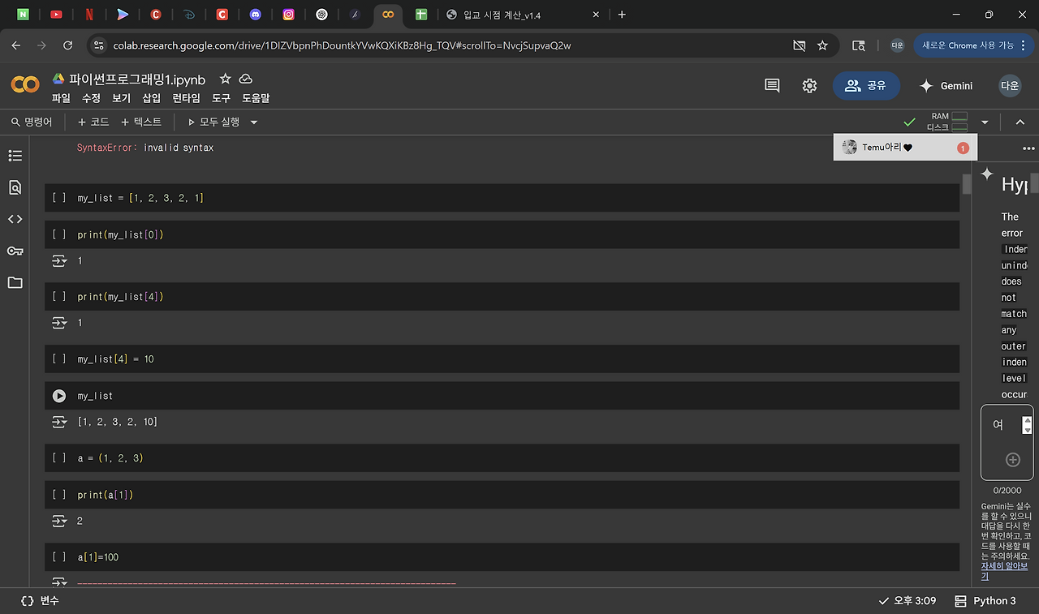1039x614 pixels.
Task: Open the files folder panel
Action: coord(15,282)
